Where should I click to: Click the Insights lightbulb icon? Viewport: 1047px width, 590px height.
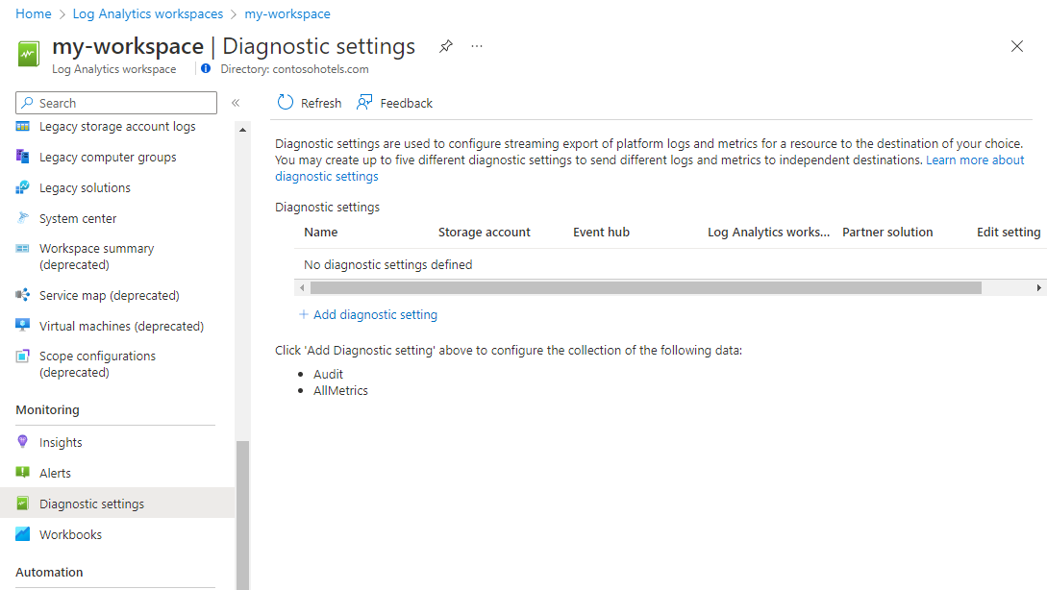point(23,441)
